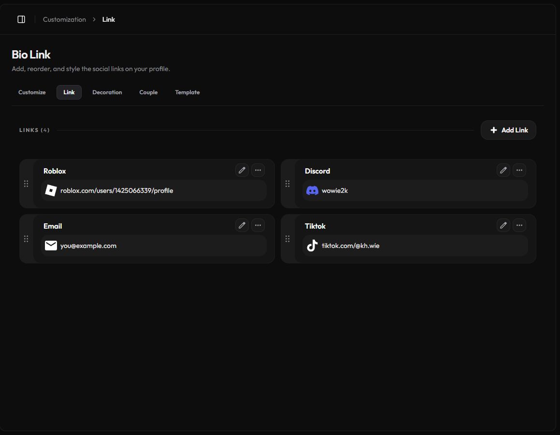Toggle the sidebar panel icon
Viewport: 560px width, 435px height.
point(21,19)
